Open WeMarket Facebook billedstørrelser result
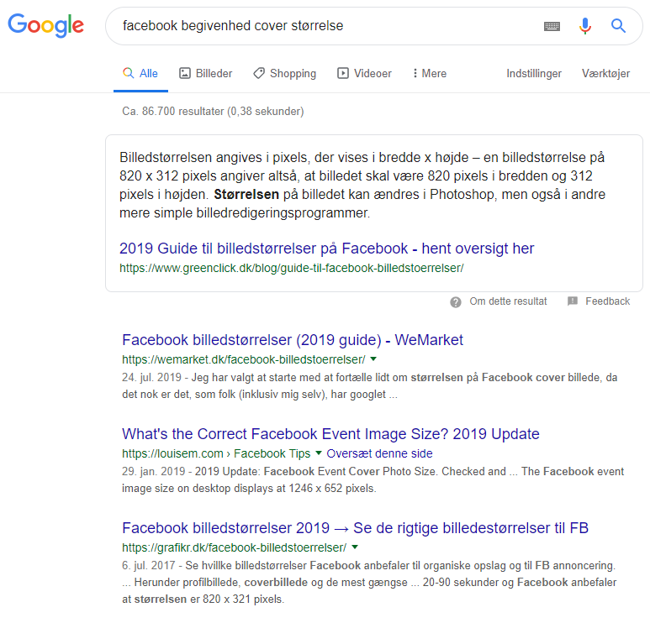 tap(292, 340)
